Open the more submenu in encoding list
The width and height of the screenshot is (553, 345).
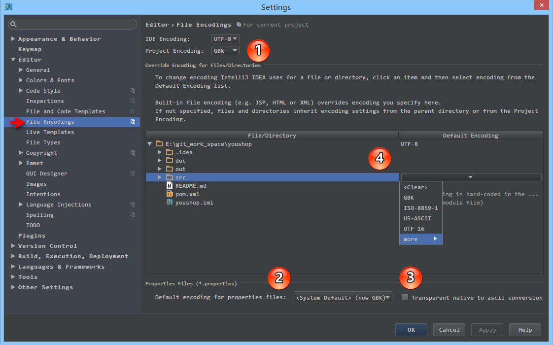(420, 239)
